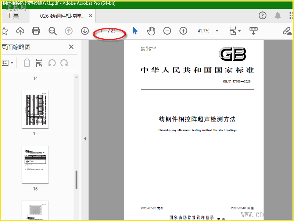Open the 工具 (Tools) tab

point(13,15)
